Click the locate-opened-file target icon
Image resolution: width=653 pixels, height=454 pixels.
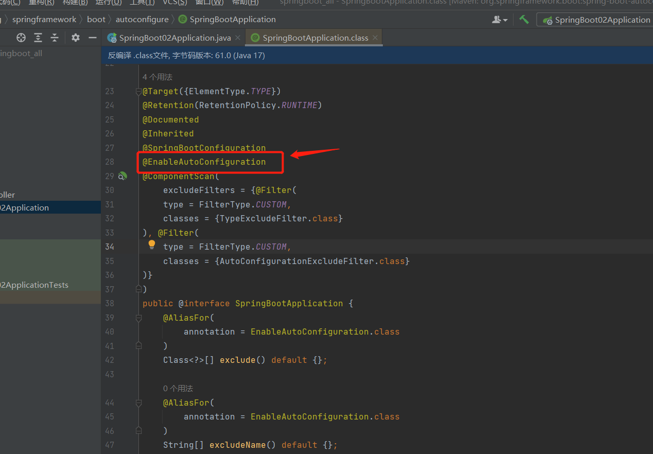(x=21, y=38)
